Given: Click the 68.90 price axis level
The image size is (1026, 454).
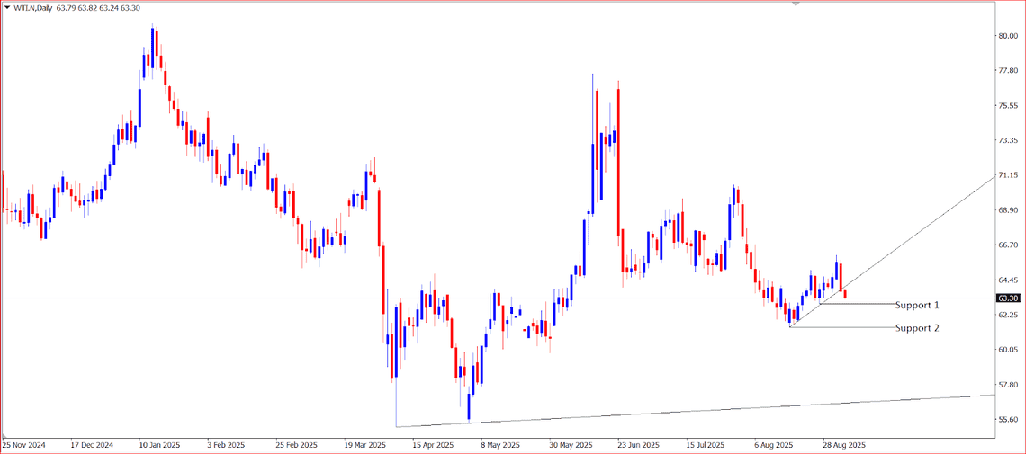Looking at the screenshot, I should pyautogui.click(x=1007, y=210).
